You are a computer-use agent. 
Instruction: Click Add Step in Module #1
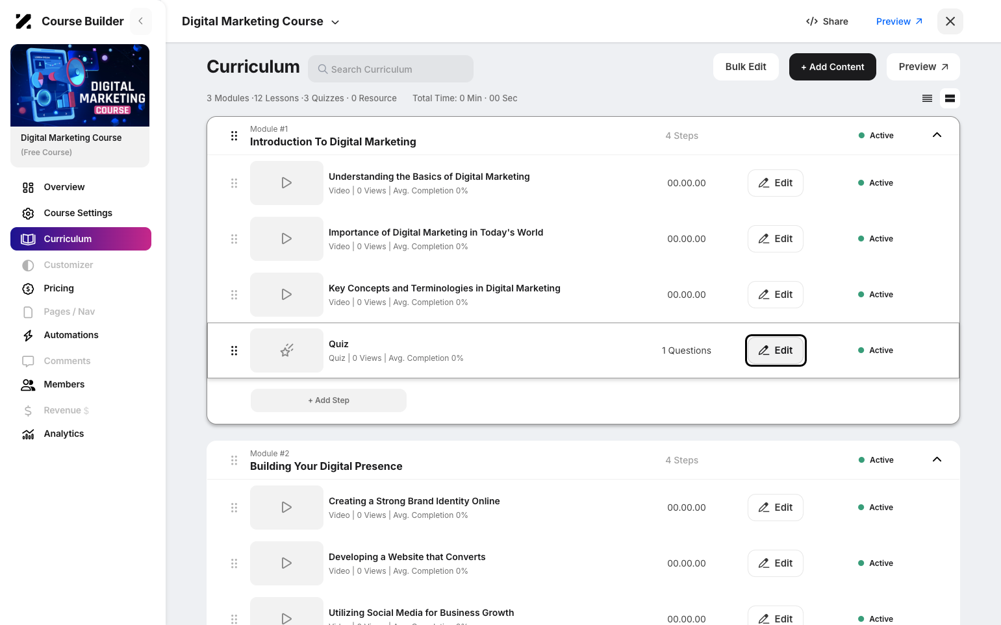click(329, 400)
